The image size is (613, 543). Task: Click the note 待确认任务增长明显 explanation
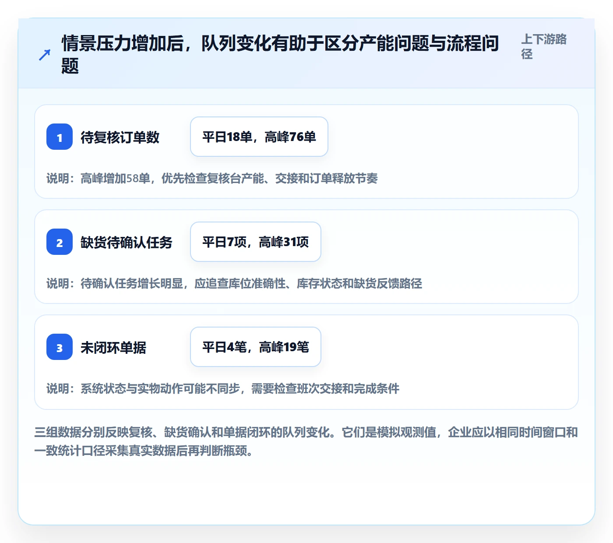[x=234, y=283]
